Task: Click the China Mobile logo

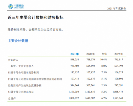Action: 16,7
